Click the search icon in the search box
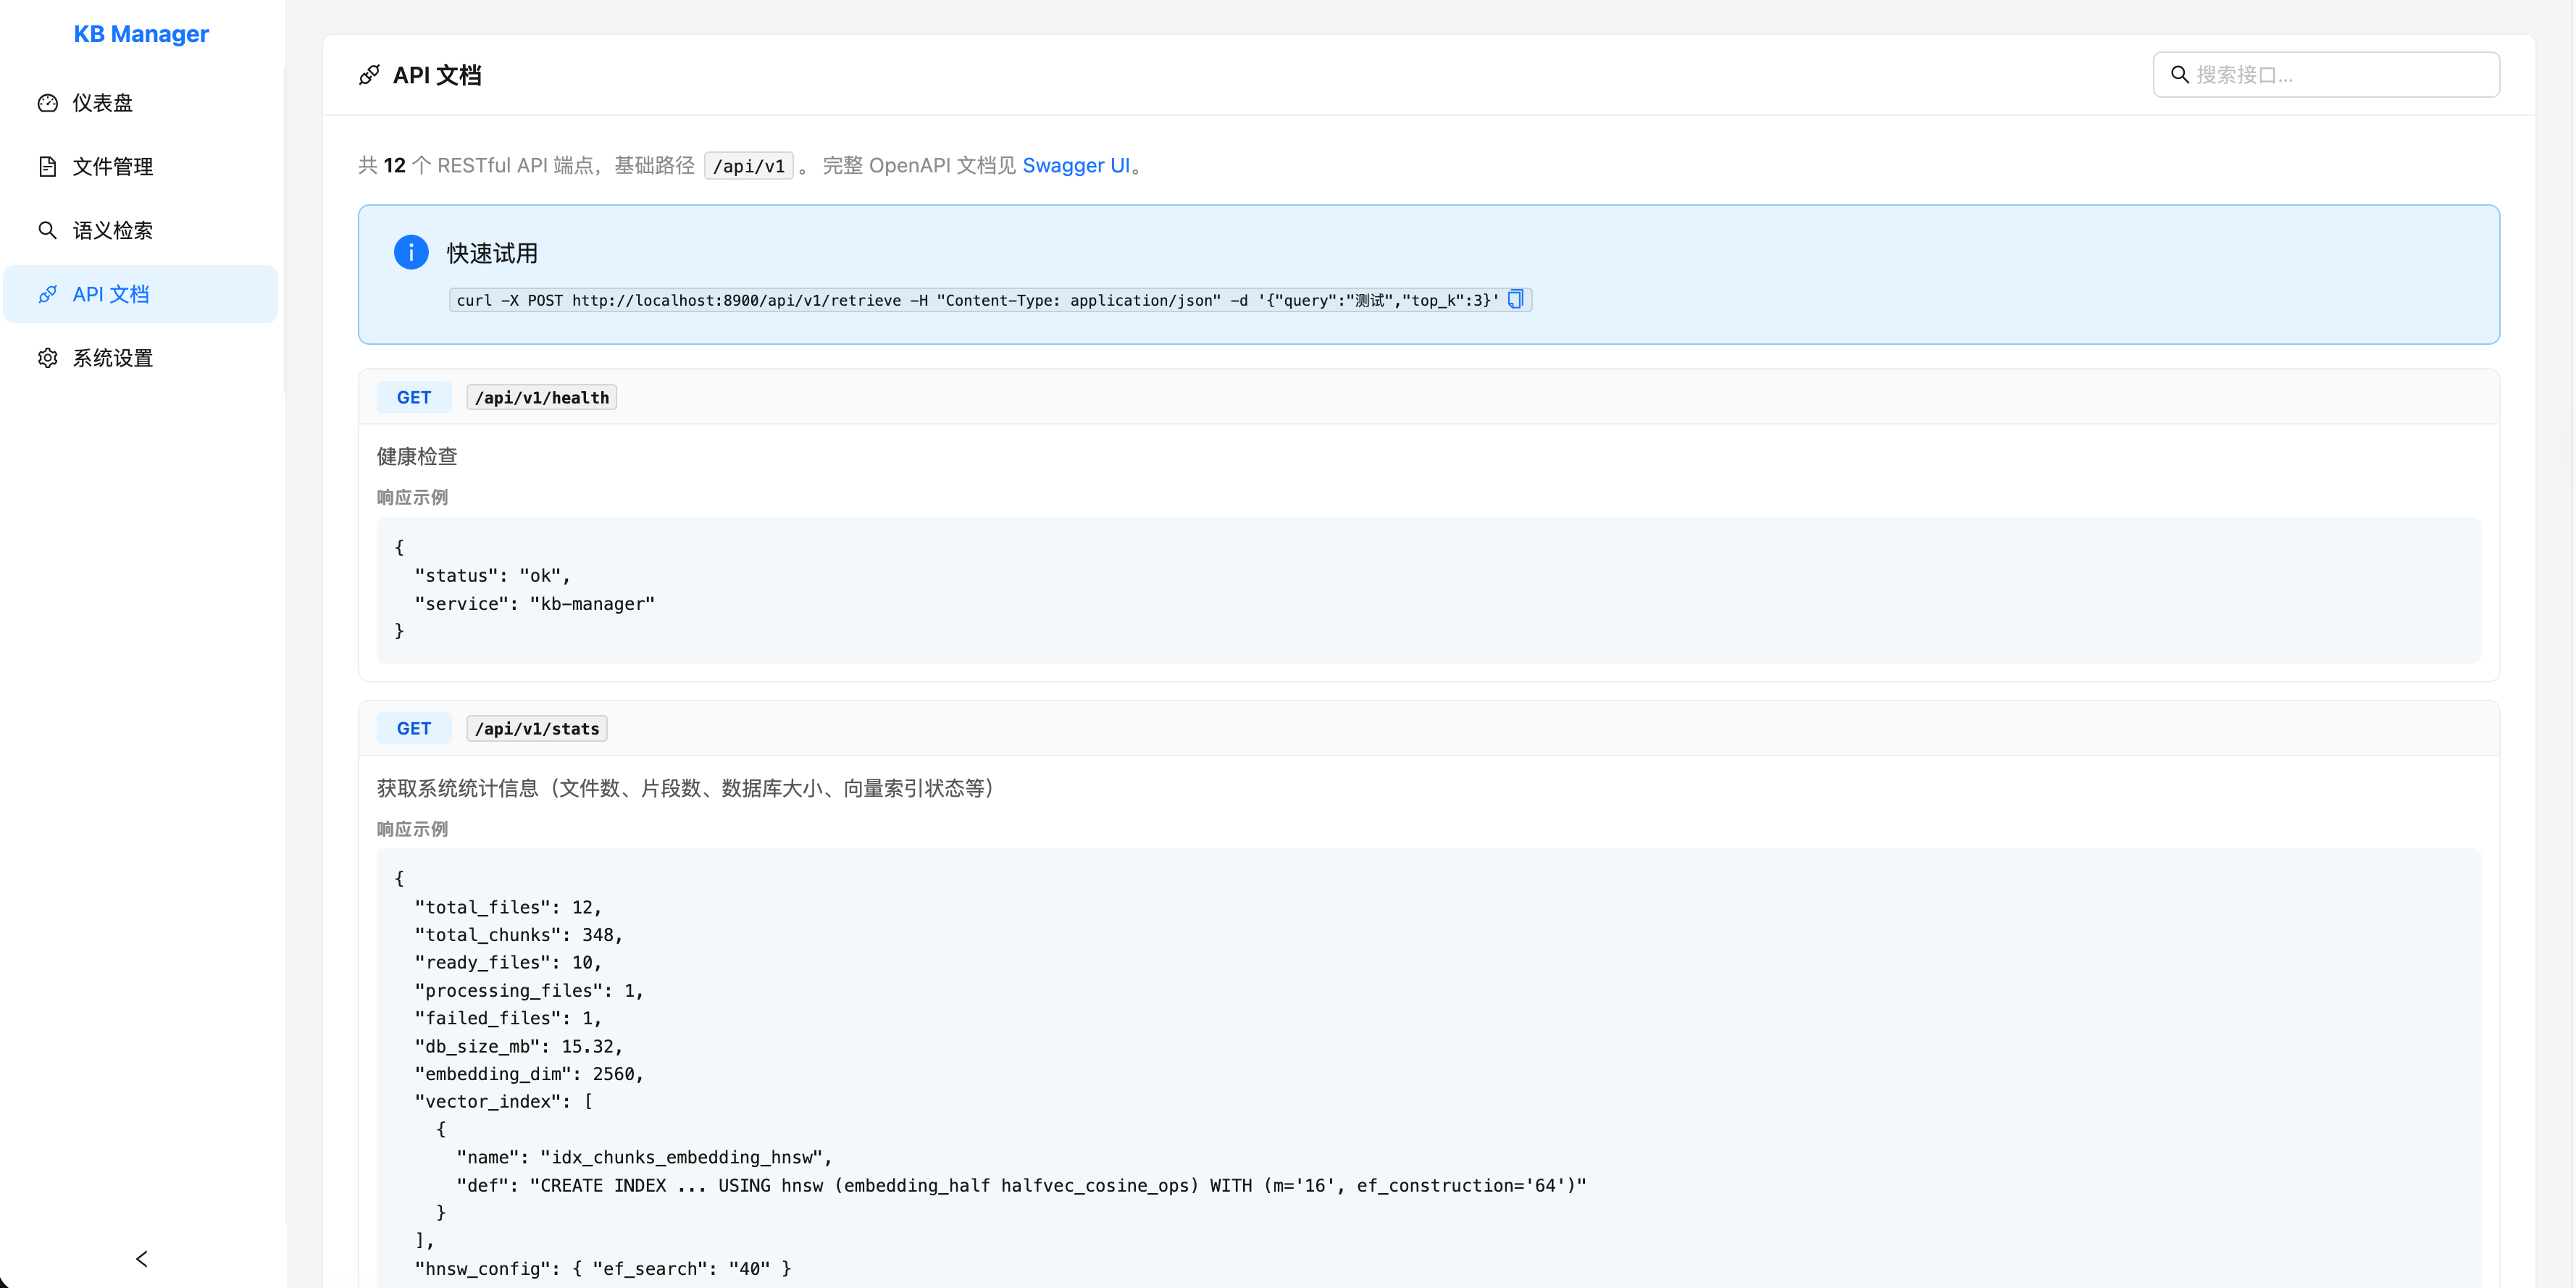Screen dimensions: 2576x1288 point(2180,75)
